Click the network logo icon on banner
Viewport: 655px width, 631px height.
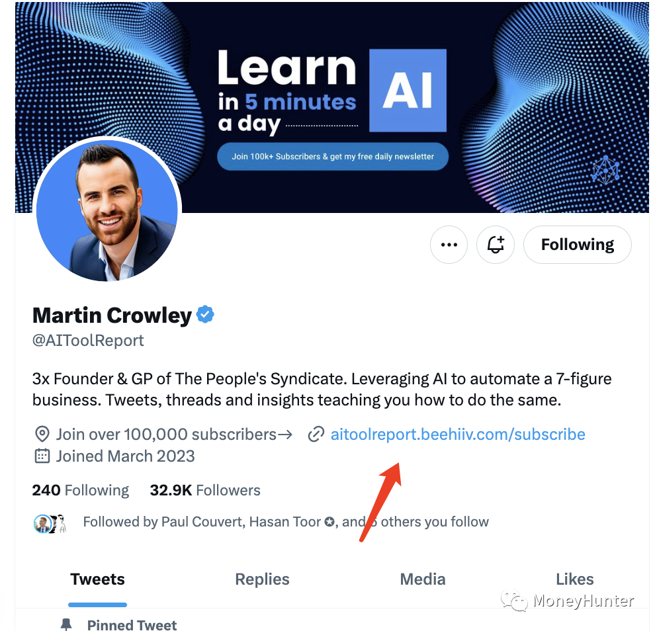(605, 170)
